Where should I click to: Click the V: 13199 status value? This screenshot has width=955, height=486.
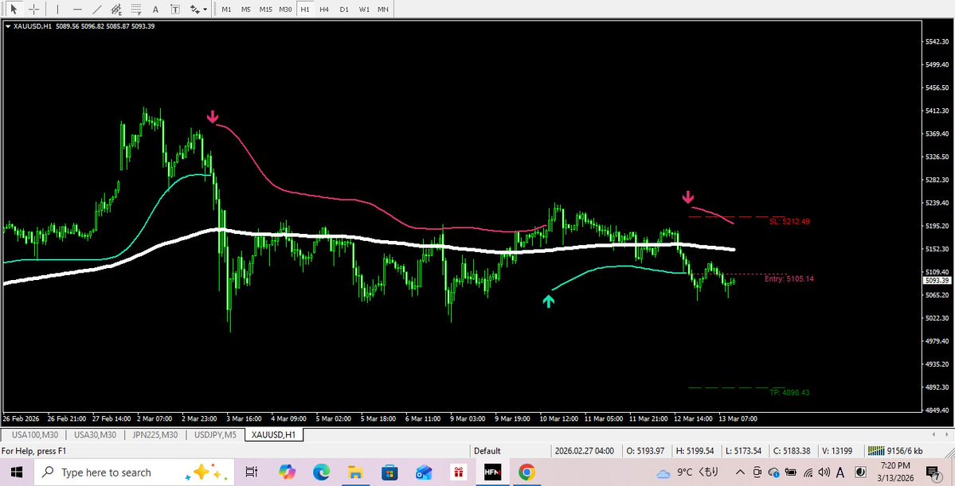pos(837,451)
